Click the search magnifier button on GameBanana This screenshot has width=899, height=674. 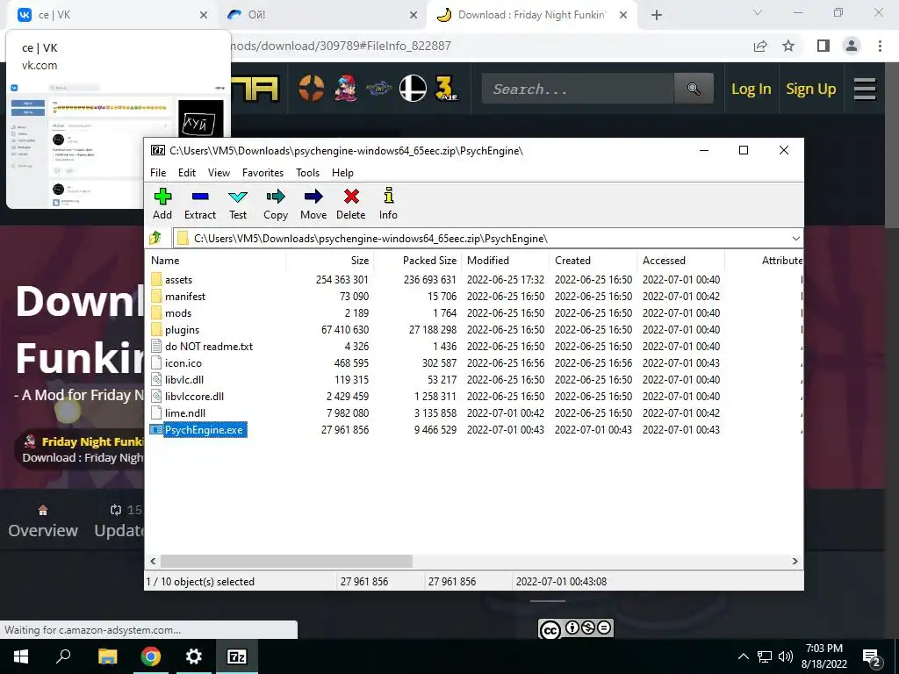click(x=694, y=89)
